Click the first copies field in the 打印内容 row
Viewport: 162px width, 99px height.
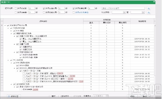coord(32,8)
